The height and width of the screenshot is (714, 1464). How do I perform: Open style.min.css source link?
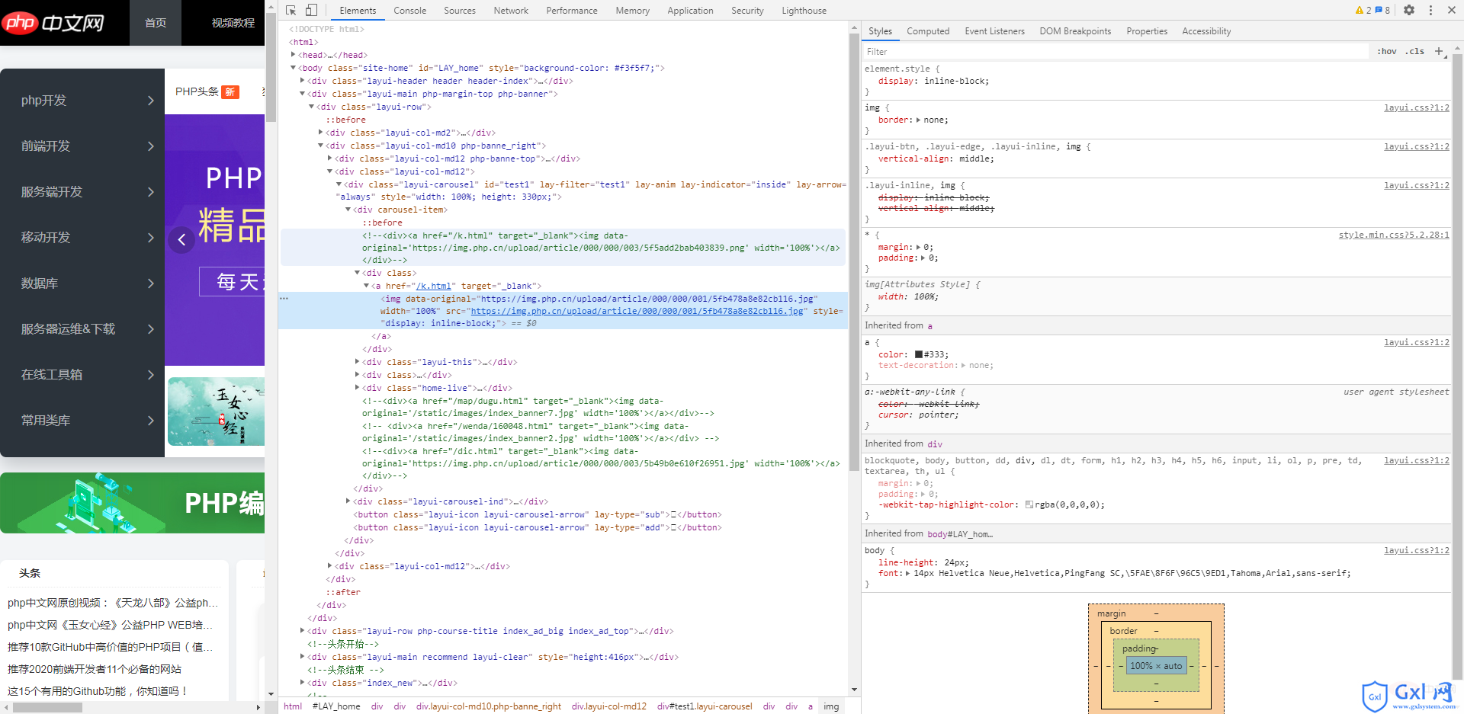point(1394,235)
